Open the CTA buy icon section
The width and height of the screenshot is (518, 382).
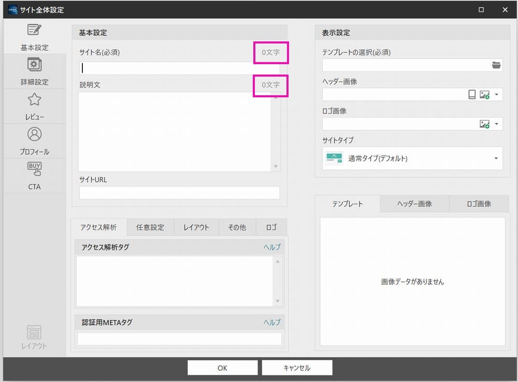(35, 175)
